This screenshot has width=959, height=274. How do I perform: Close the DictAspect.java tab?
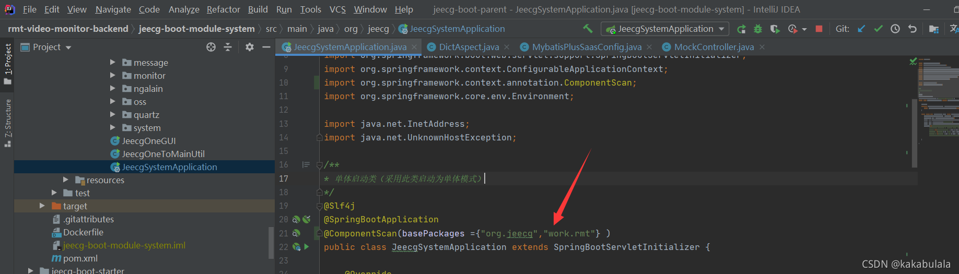pos(507,47)
